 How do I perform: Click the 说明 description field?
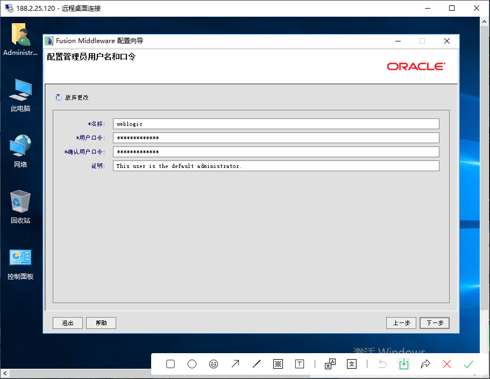276,166
